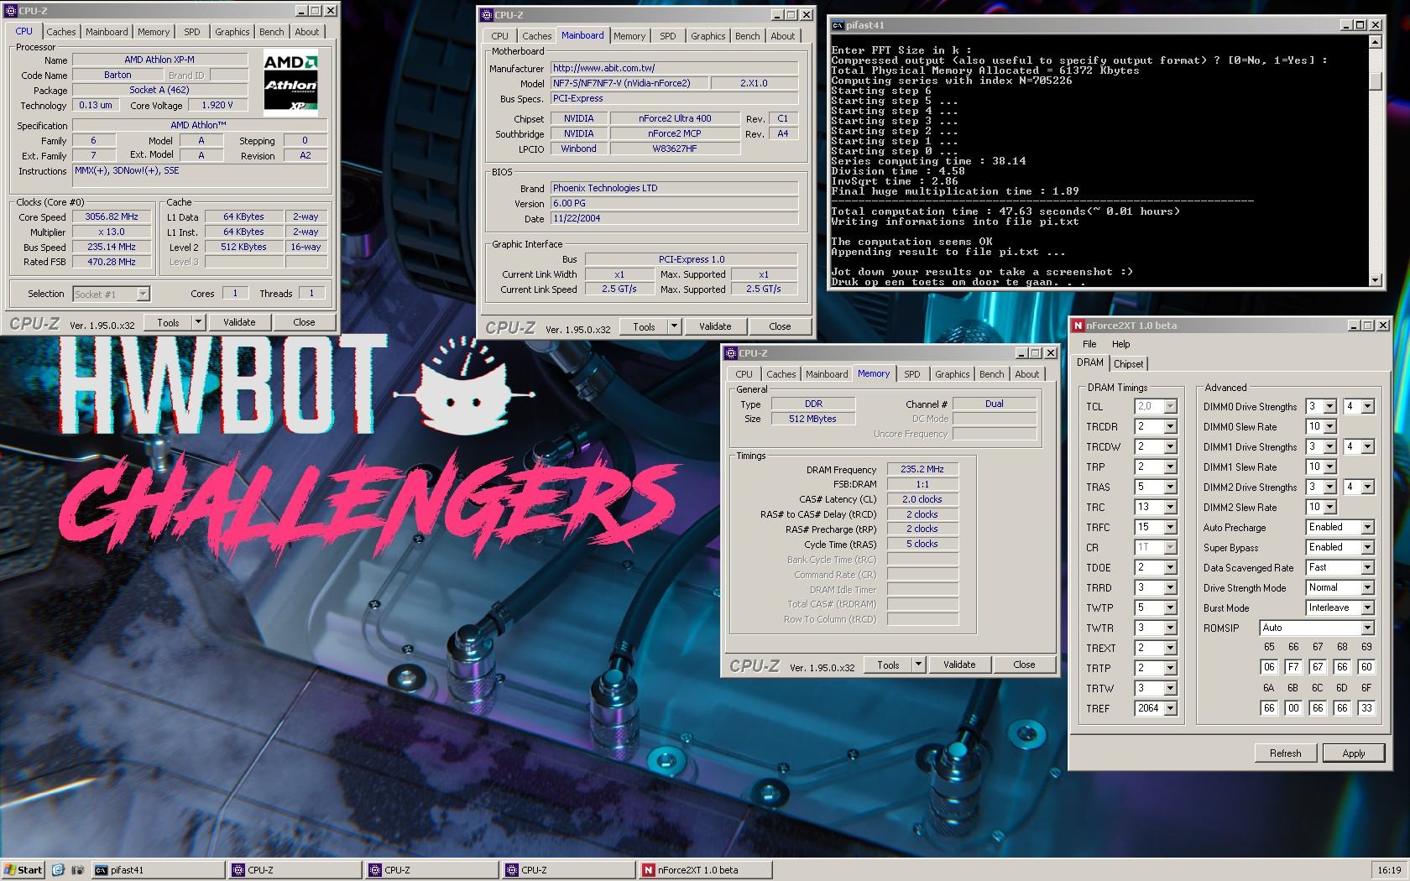
Task: Open SPD tab in CPU-Z Mainboard window
Action: coord(668,36)
